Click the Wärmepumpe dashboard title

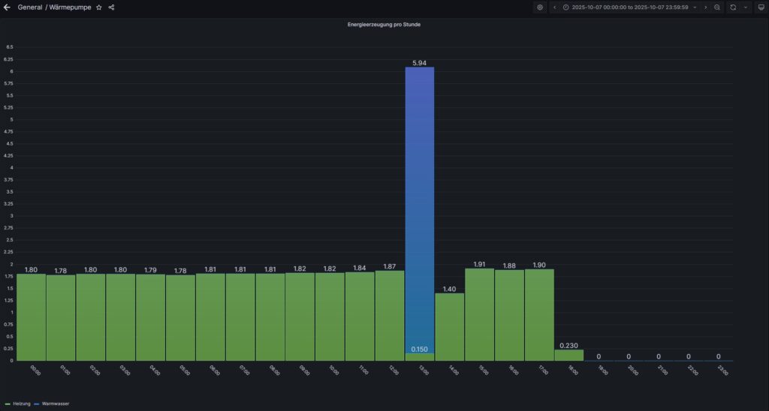coord(70,7)
